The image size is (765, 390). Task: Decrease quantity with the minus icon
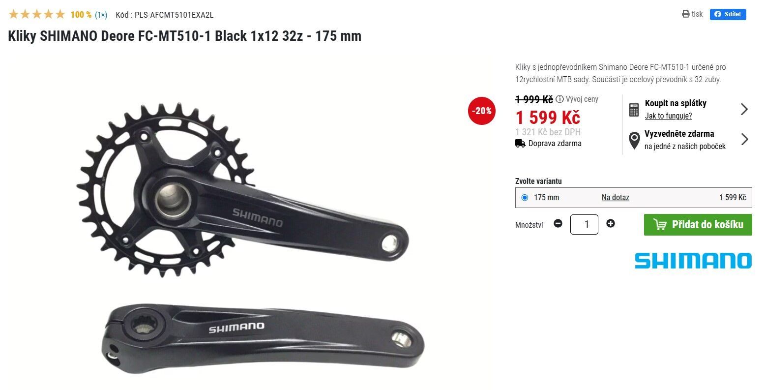point(558,223)
